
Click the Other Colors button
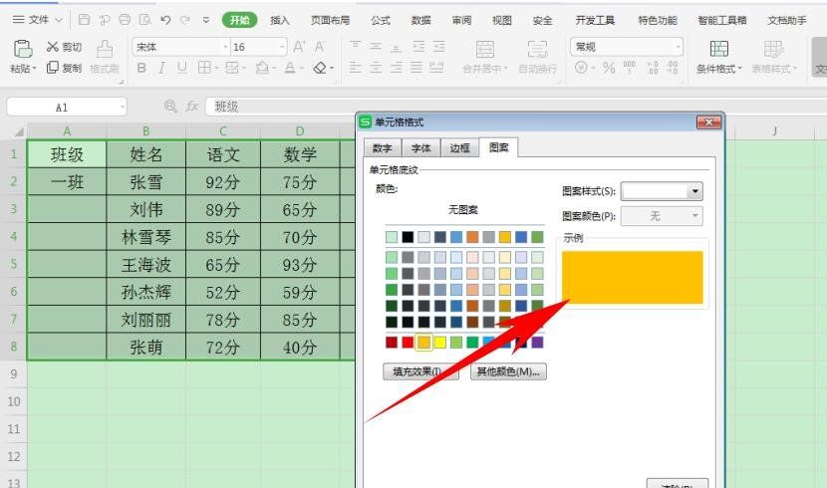click(508, 371)
